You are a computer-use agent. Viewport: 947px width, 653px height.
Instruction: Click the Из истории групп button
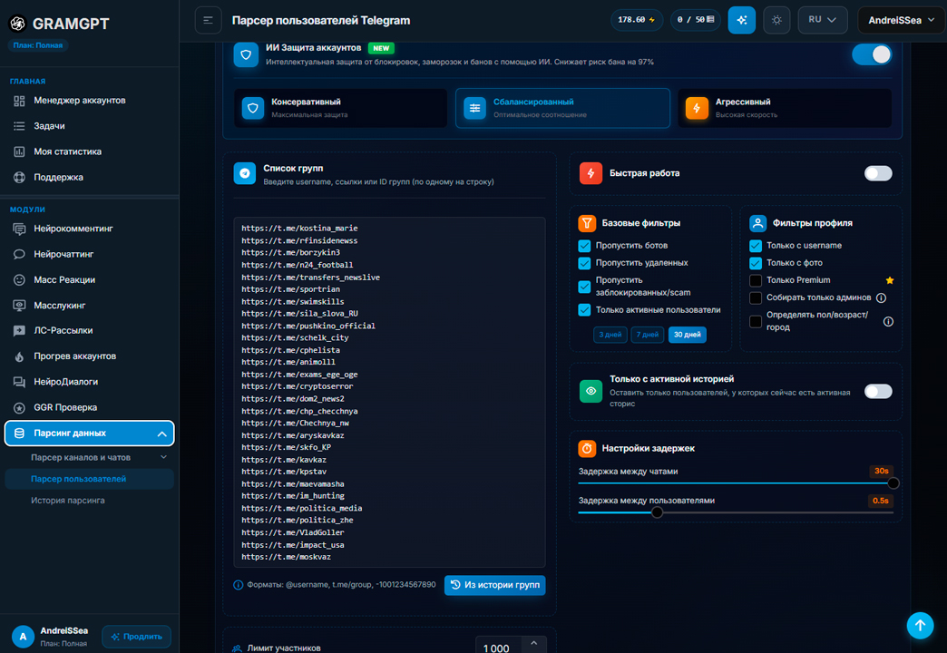coord(494,585)
